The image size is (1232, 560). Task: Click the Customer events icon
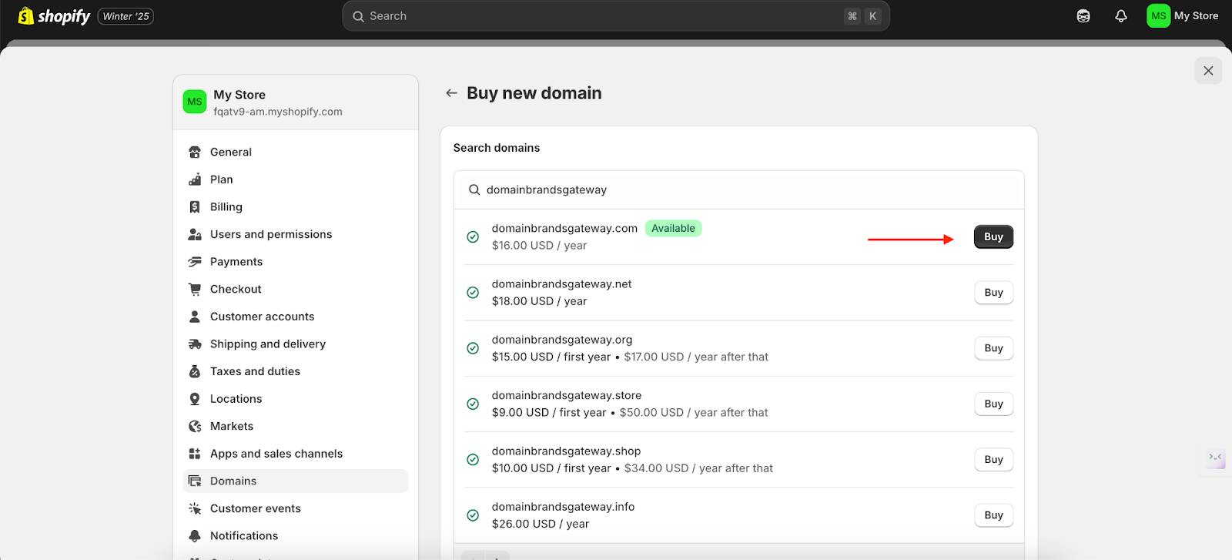[195, 508]
